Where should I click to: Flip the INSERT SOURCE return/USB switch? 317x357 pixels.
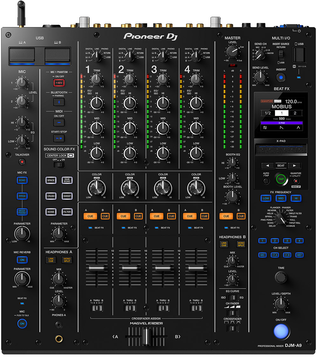pyautogui.click(x=281, y=55)
